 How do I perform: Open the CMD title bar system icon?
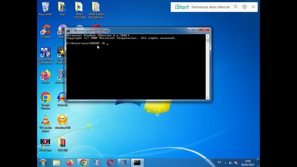pos(68,31)
